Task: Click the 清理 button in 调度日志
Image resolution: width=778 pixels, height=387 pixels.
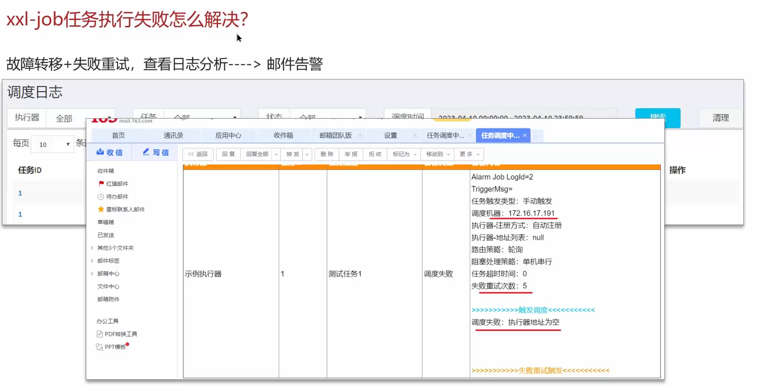Action: (x=720, y=118)
